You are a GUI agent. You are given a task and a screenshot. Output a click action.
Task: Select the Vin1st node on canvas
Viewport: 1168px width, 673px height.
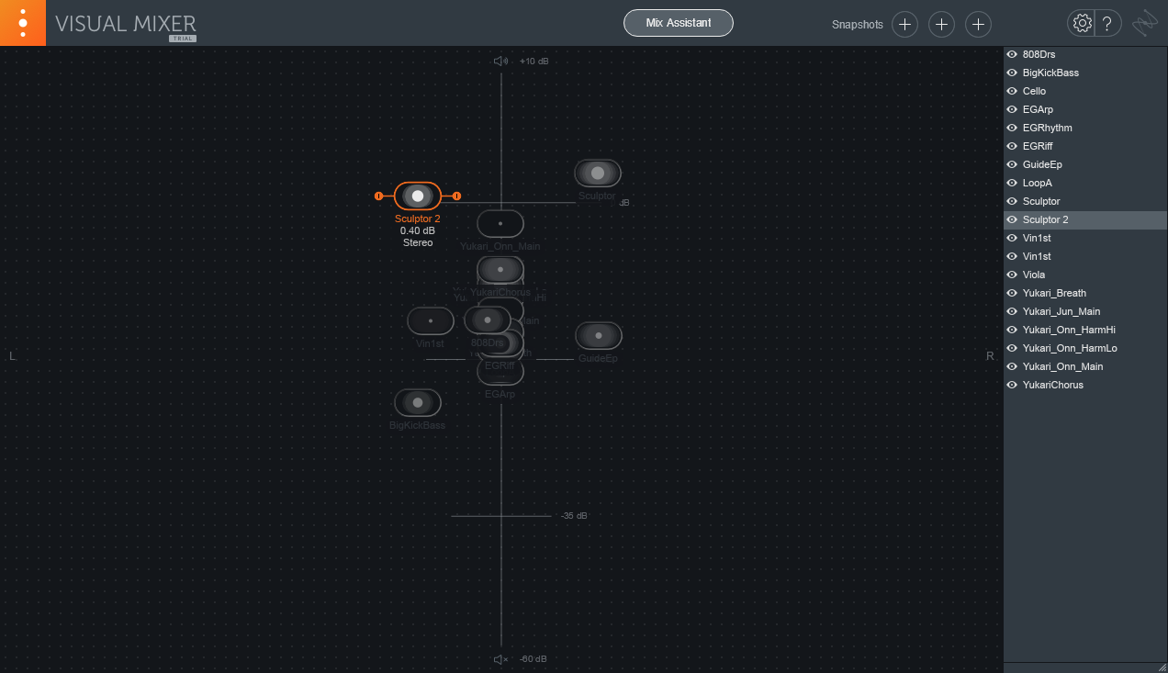[431, 320]
